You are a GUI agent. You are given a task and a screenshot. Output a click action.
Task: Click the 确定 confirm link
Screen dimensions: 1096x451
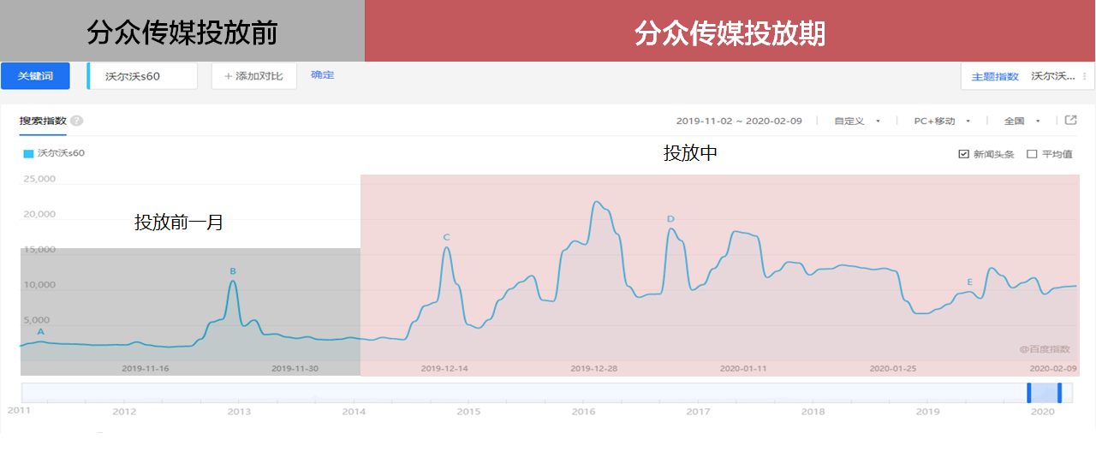tap(323, 75)
